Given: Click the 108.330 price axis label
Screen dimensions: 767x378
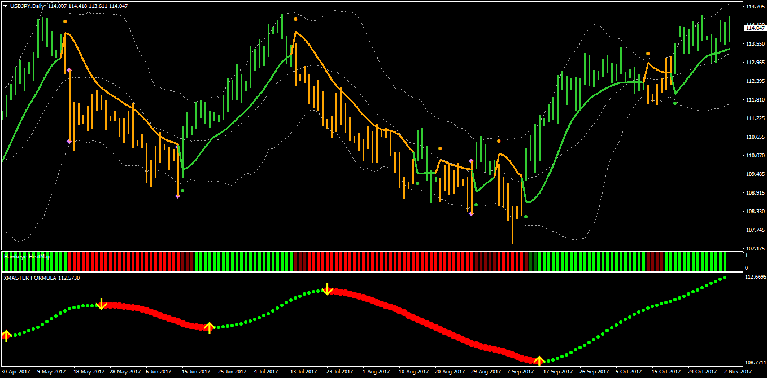Looking at the screenshot, I should pos(755,212).
